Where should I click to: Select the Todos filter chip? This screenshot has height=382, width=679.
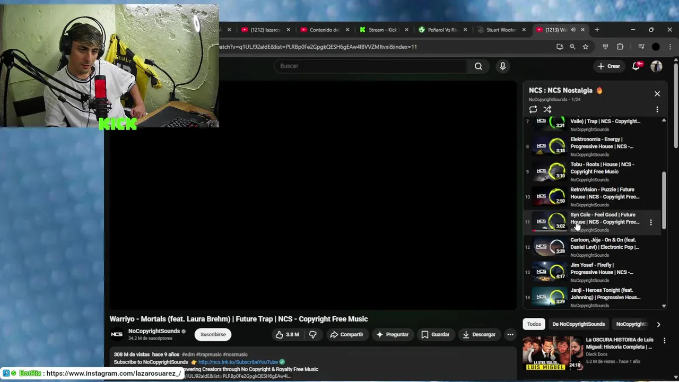point(534,324)
